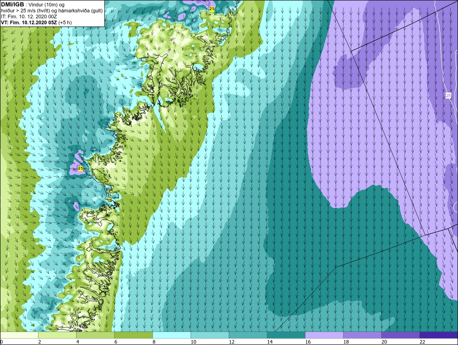Click the white-boxed '25' contour label at the right edge
Image resolution: width=458 pixels, height=345 pixels.
coord(448,95)
